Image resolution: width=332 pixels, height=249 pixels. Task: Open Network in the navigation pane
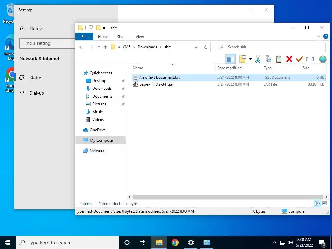[97, 151]
